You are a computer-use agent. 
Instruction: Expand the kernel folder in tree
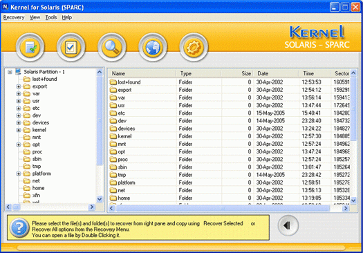(x=19, y=130)
